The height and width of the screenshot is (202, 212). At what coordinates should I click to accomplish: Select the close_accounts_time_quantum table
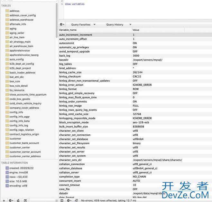click(x=28, y=94)
